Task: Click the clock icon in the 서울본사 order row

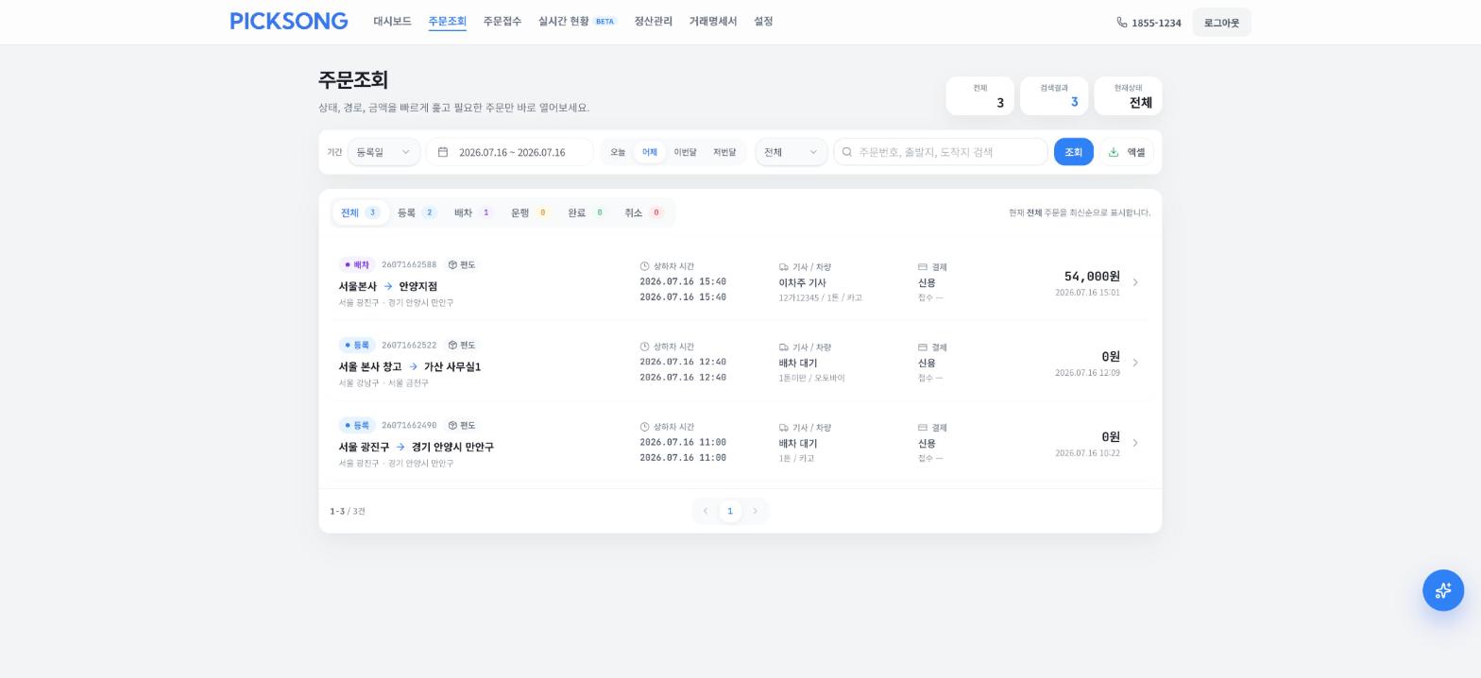Action: pyautogui.click(x=645, y=267)
